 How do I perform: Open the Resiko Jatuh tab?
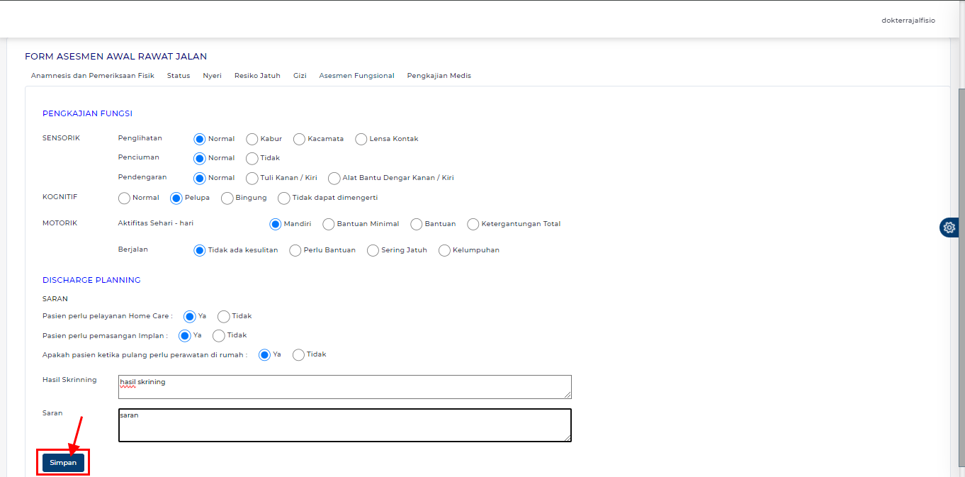tap(257, 76)
